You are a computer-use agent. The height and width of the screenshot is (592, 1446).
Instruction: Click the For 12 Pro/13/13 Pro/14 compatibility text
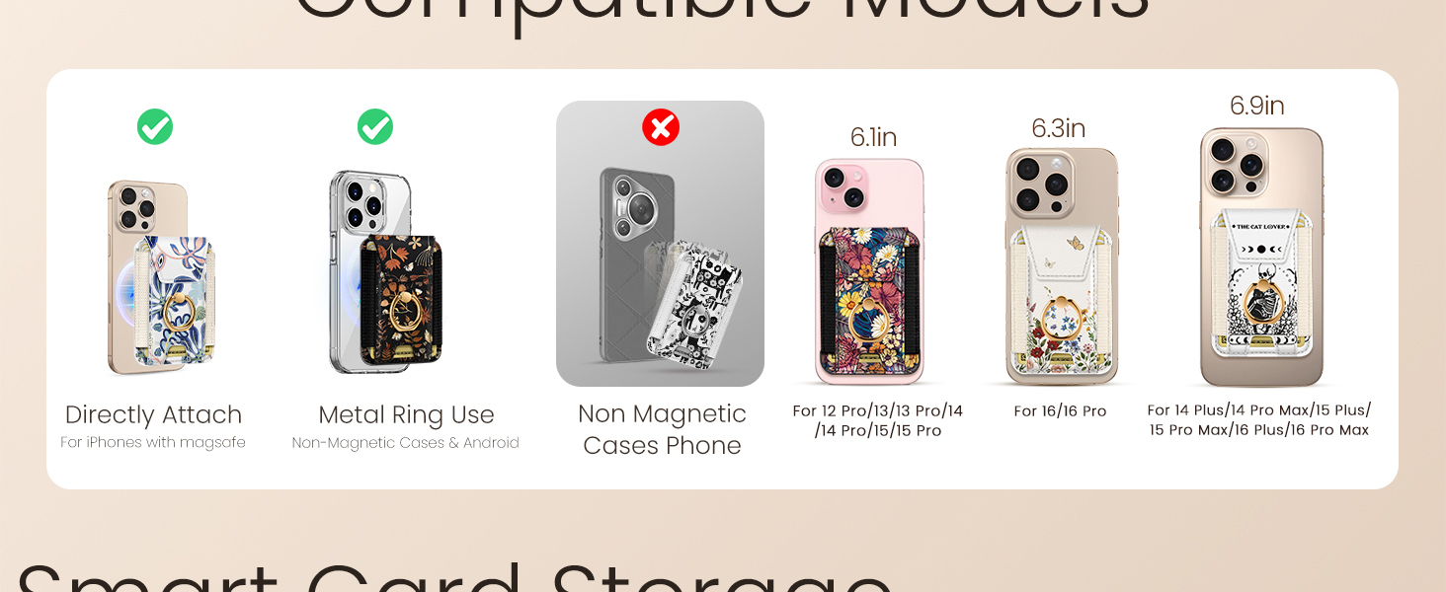(x=877, y=420)
